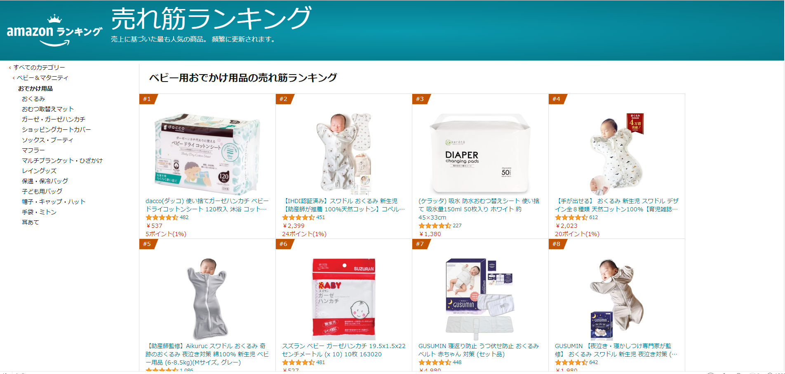
Task: Open ガーゼ・ガーゼハンカチ subcategory
Action: 54,119
